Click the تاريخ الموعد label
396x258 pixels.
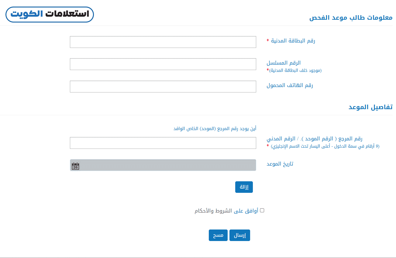280,164
